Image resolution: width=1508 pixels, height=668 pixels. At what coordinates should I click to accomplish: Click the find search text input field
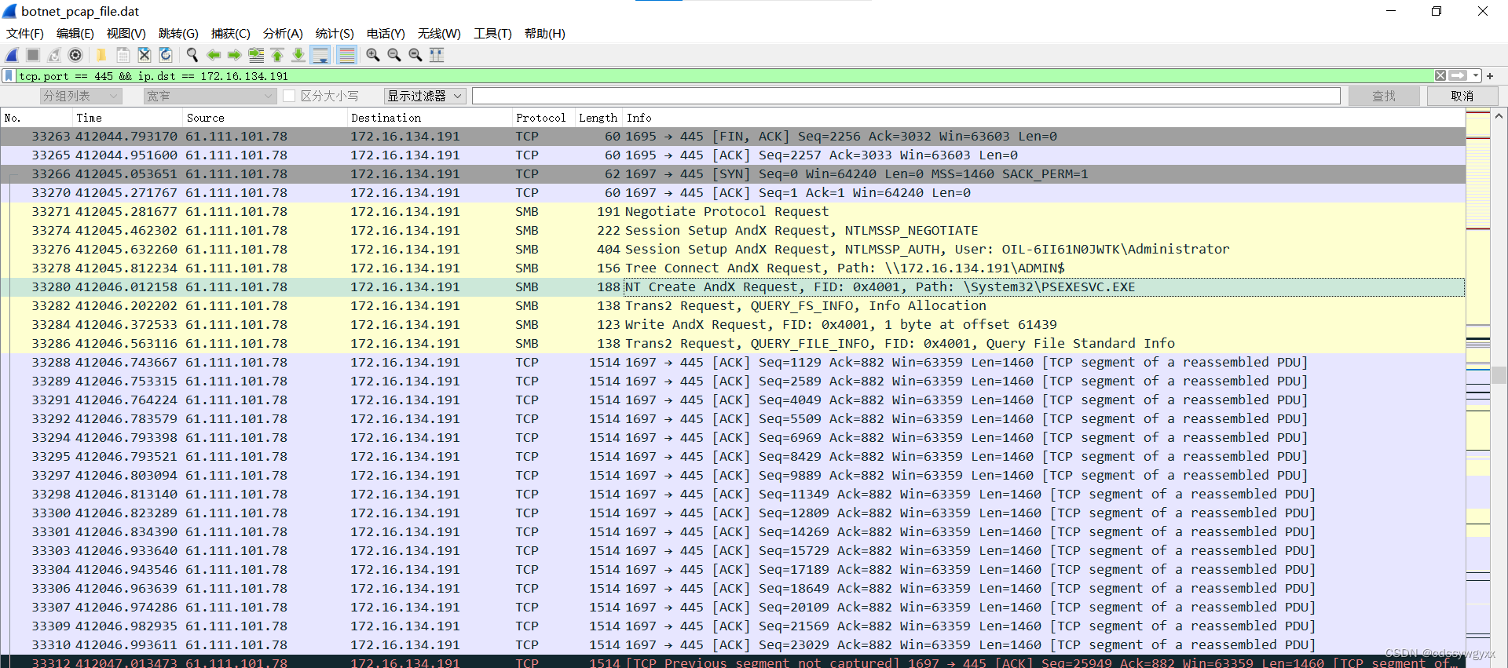(x=906, y=96)
